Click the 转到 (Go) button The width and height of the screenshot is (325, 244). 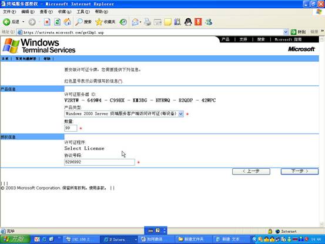coord(298,32)
